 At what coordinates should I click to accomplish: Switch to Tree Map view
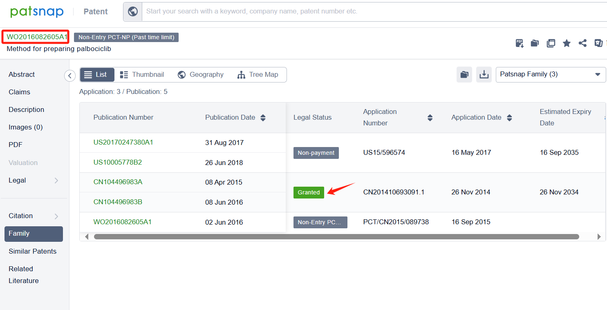[x=258, y=75]
